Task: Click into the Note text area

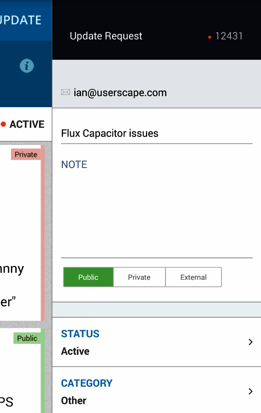Action: (157, 211)
